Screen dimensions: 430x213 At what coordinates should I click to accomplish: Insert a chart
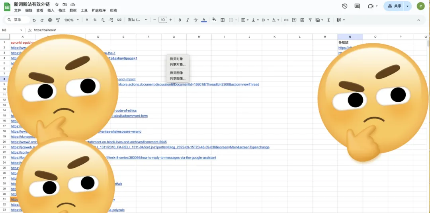tap(302, 20)
